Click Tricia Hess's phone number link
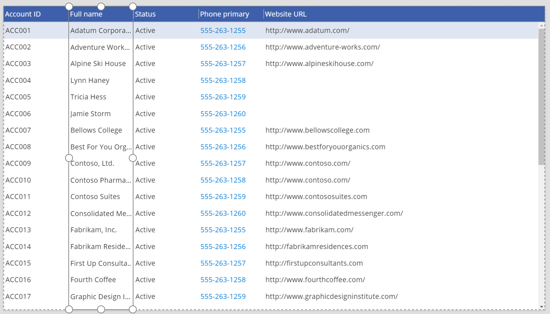 tap(223, 97)
